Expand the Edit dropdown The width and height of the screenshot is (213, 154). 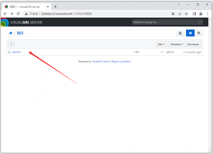click(161, 44)
